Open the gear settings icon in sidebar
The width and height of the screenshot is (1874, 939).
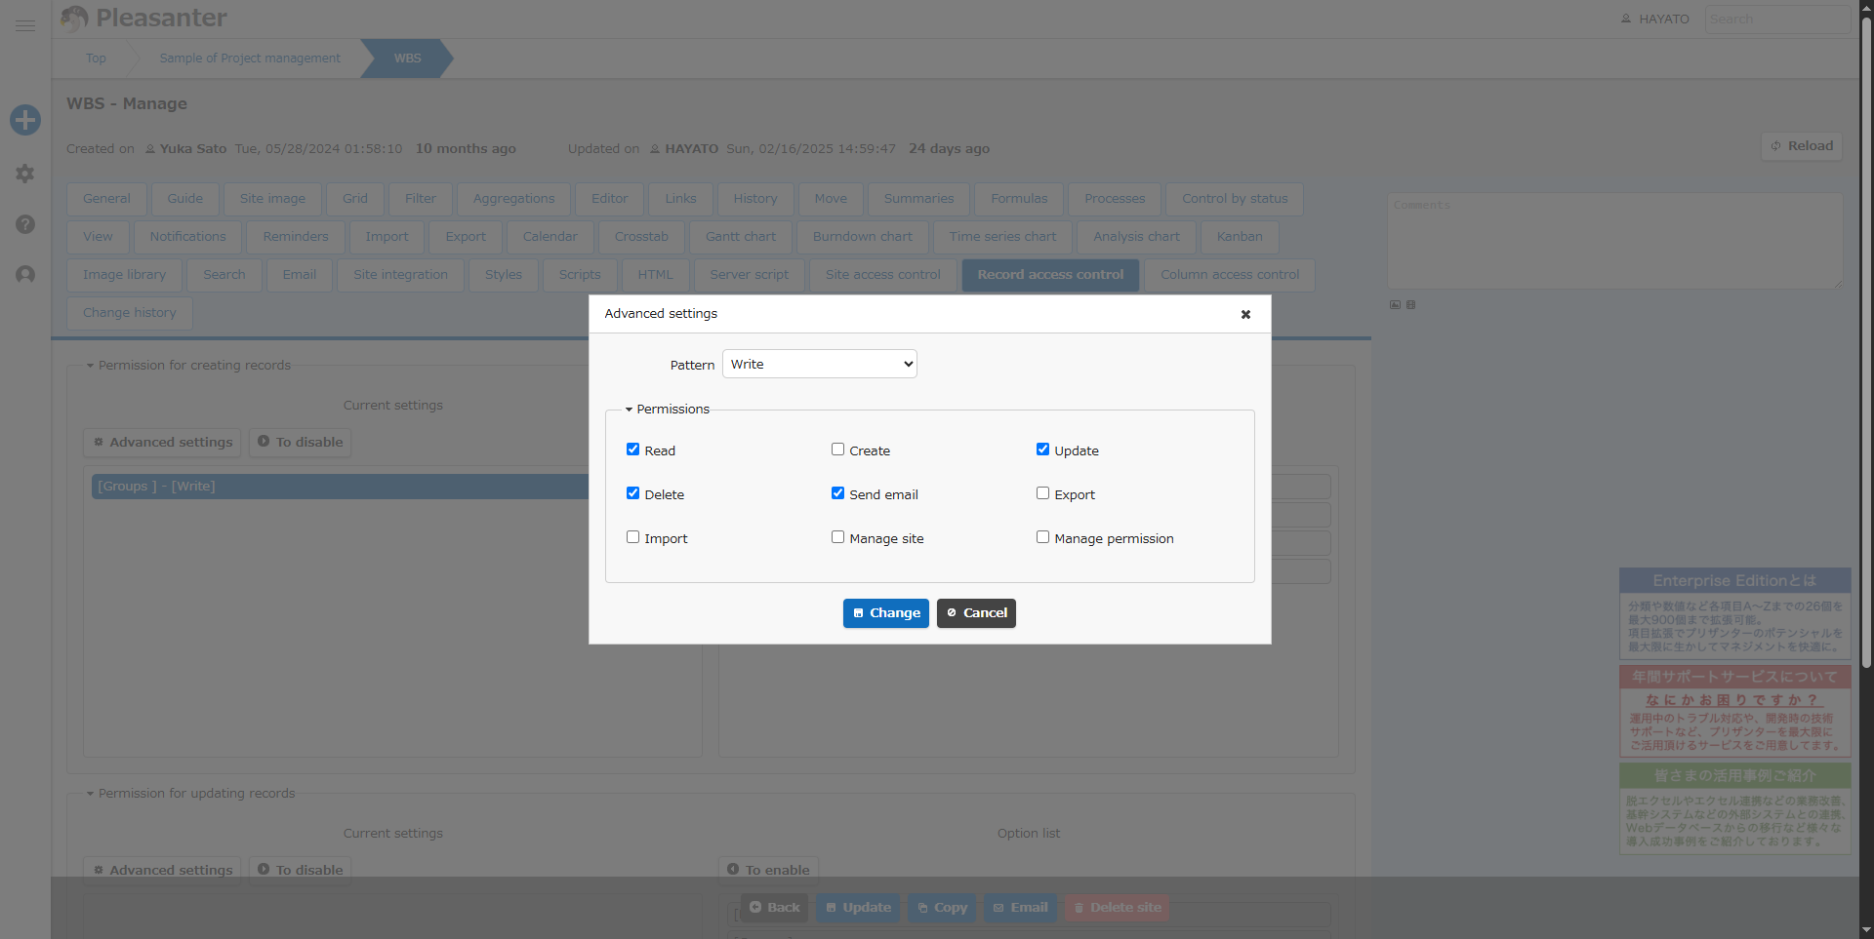25,174
